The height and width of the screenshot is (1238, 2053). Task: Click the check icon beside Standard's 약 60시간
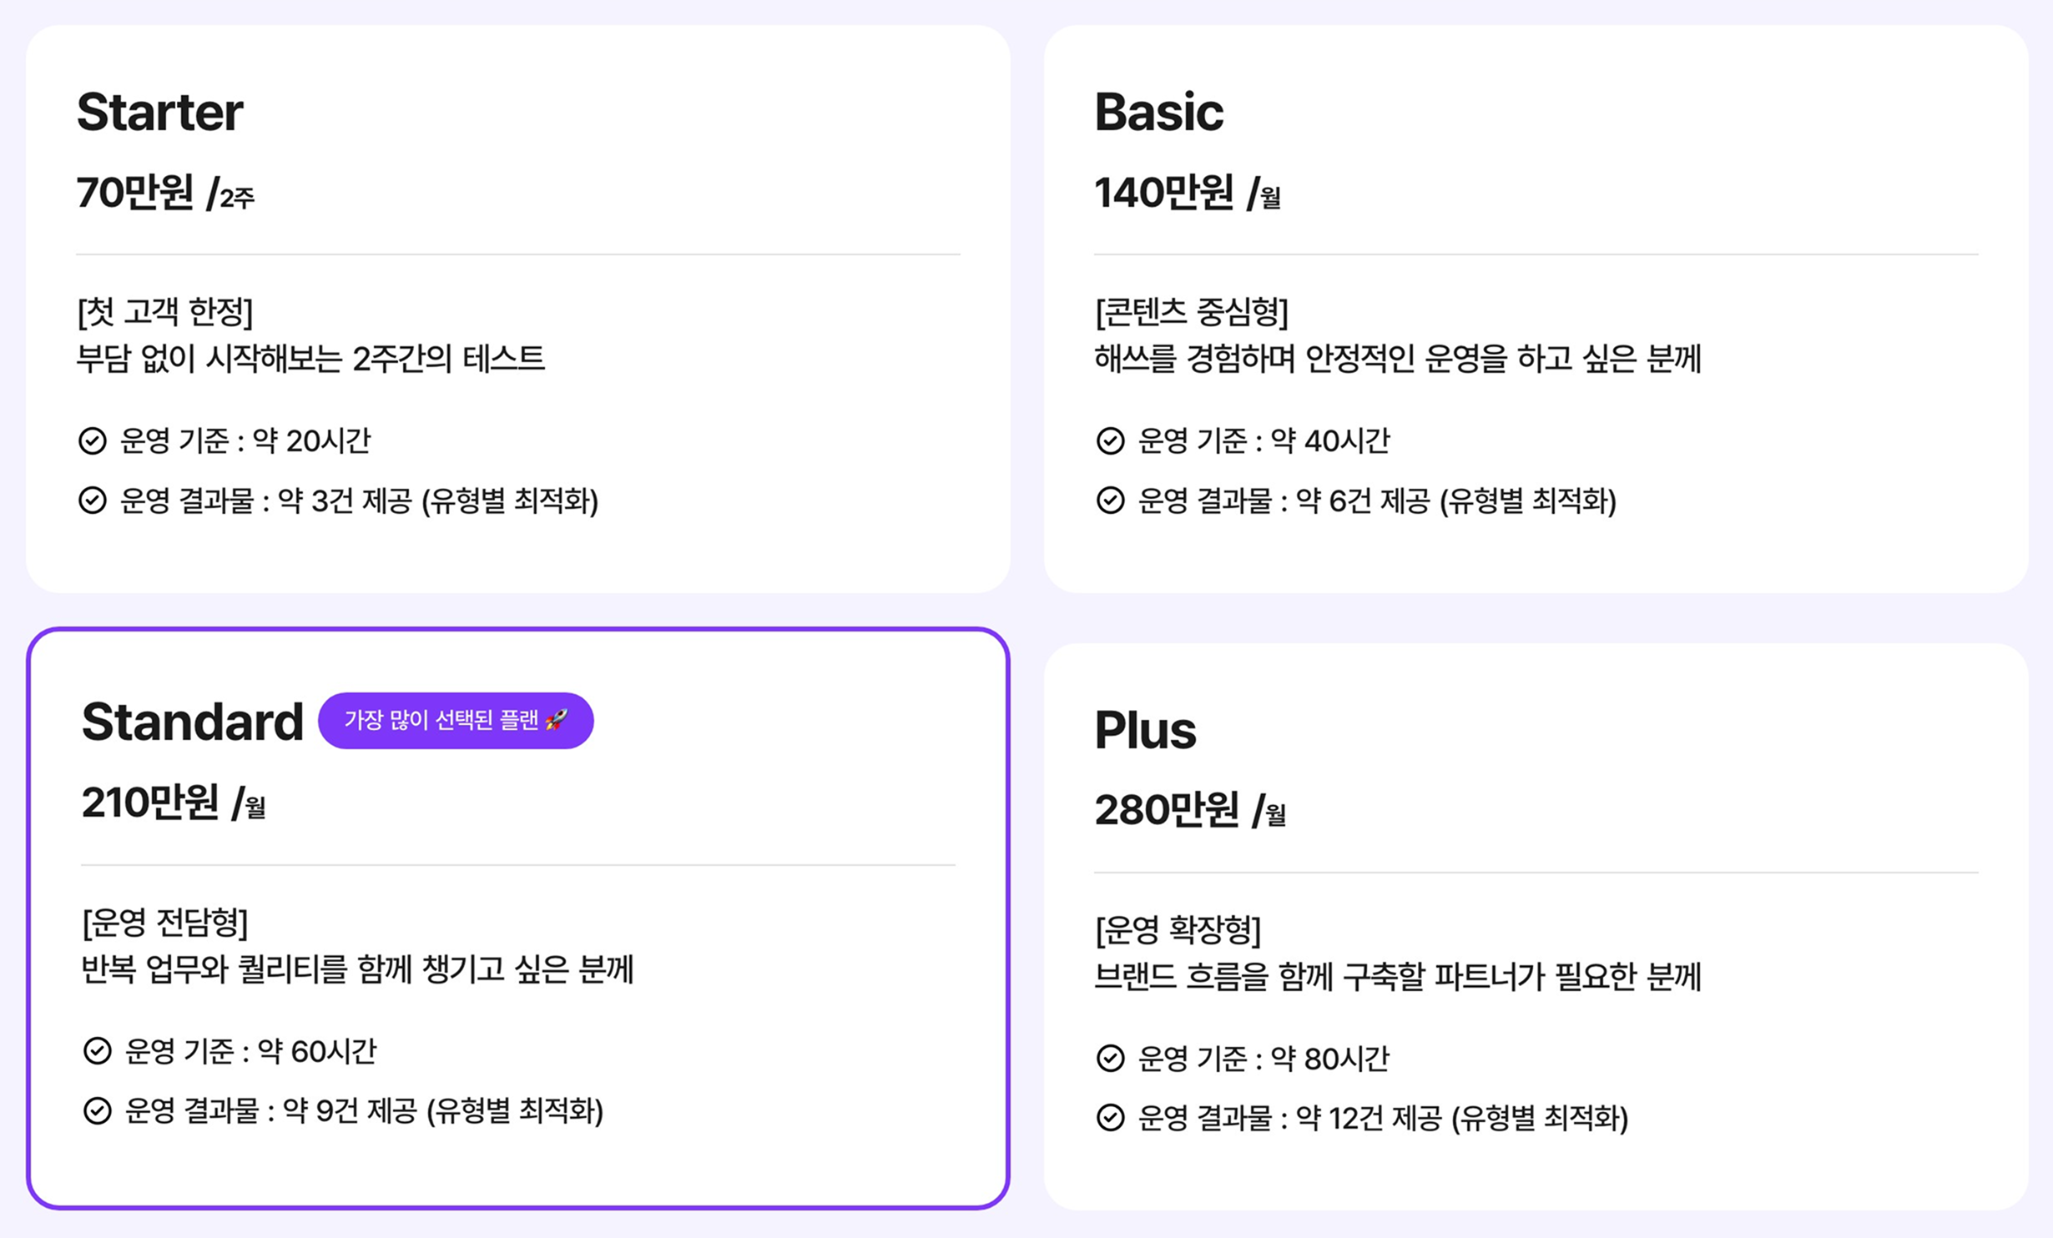[97, 1051]
